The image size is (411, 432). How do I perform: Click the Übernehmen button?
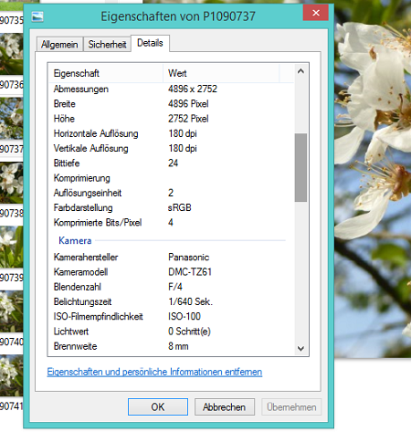[291, 406]
